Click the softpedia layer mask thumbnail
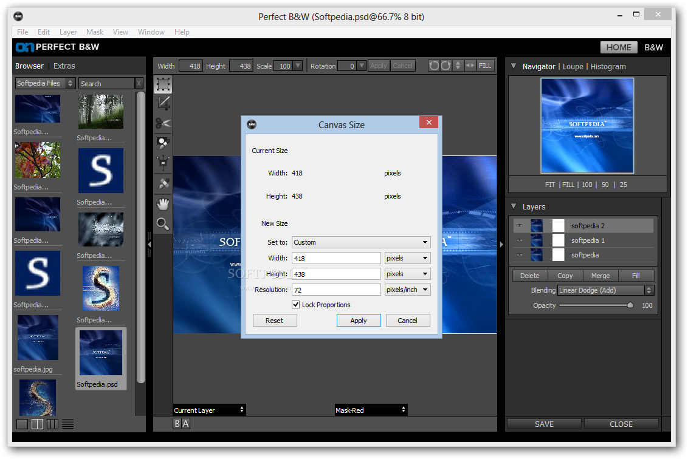The height and width of the screenshot is (459, 688). 558,255
